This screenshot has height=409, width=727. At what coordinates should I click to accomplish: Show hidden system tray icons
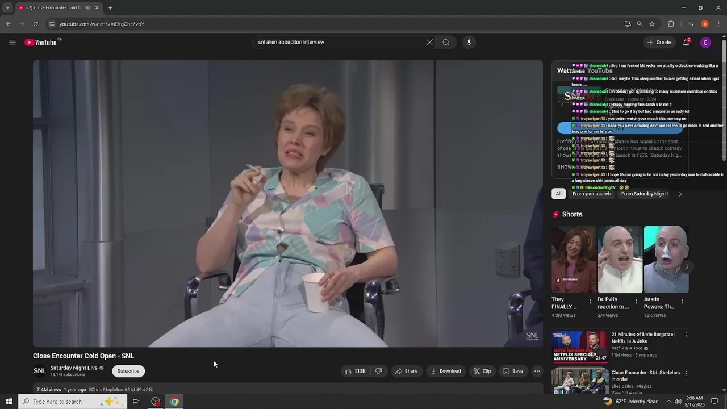click(x=668, y=402)
